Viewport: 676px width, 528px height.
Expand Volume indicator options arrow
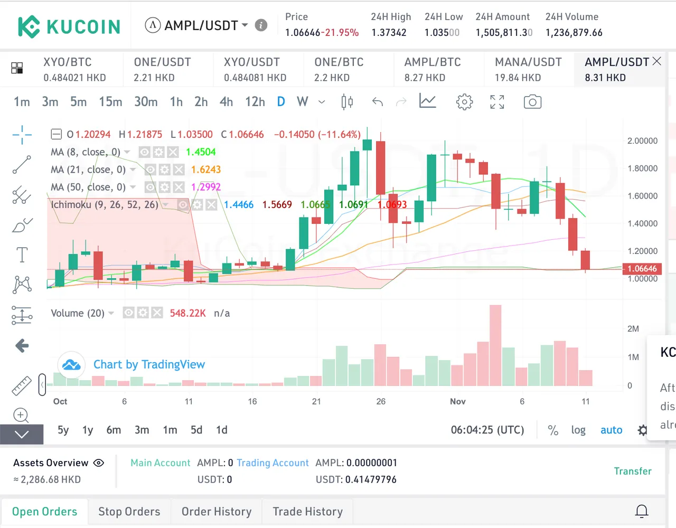111,314
